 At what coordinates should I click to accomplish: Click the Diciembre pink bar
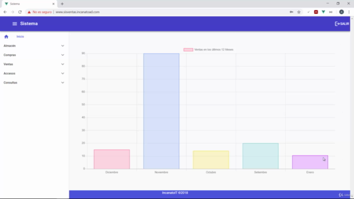pyautogui.click(x=112, y=159)
